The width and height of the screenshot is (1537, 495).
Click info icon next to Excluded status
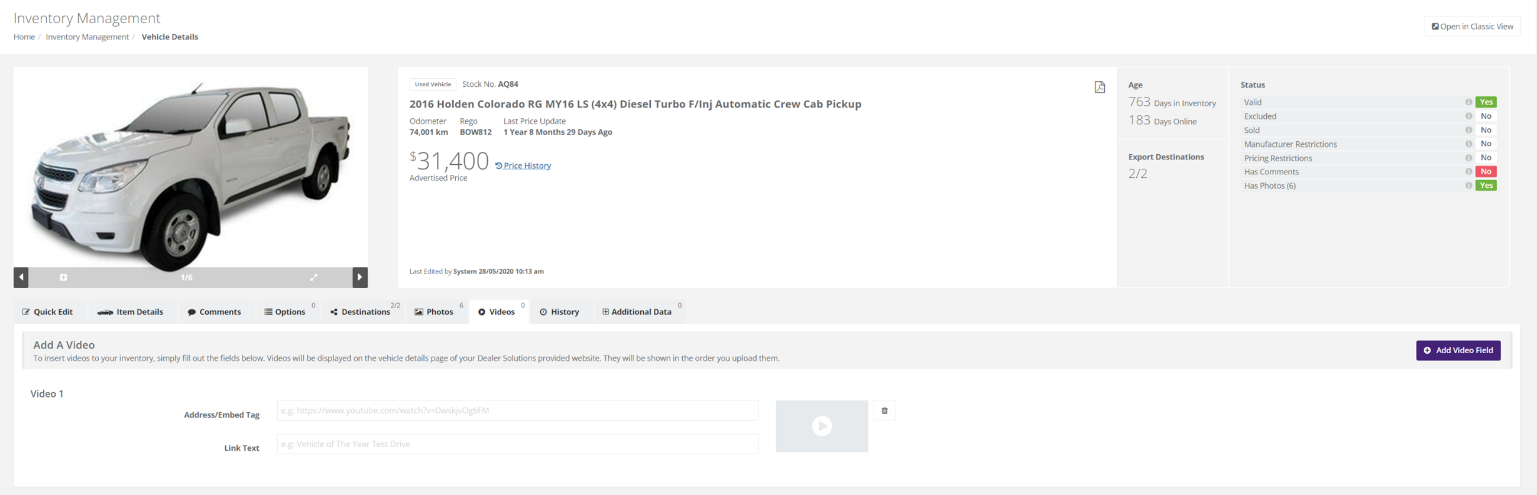tap(1468, 116)
